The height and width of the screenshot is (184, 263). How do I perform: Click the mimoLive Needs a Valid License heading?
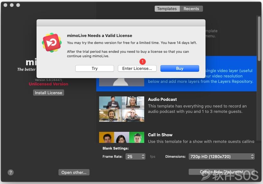pyautogui.click(x=100, y=35)
